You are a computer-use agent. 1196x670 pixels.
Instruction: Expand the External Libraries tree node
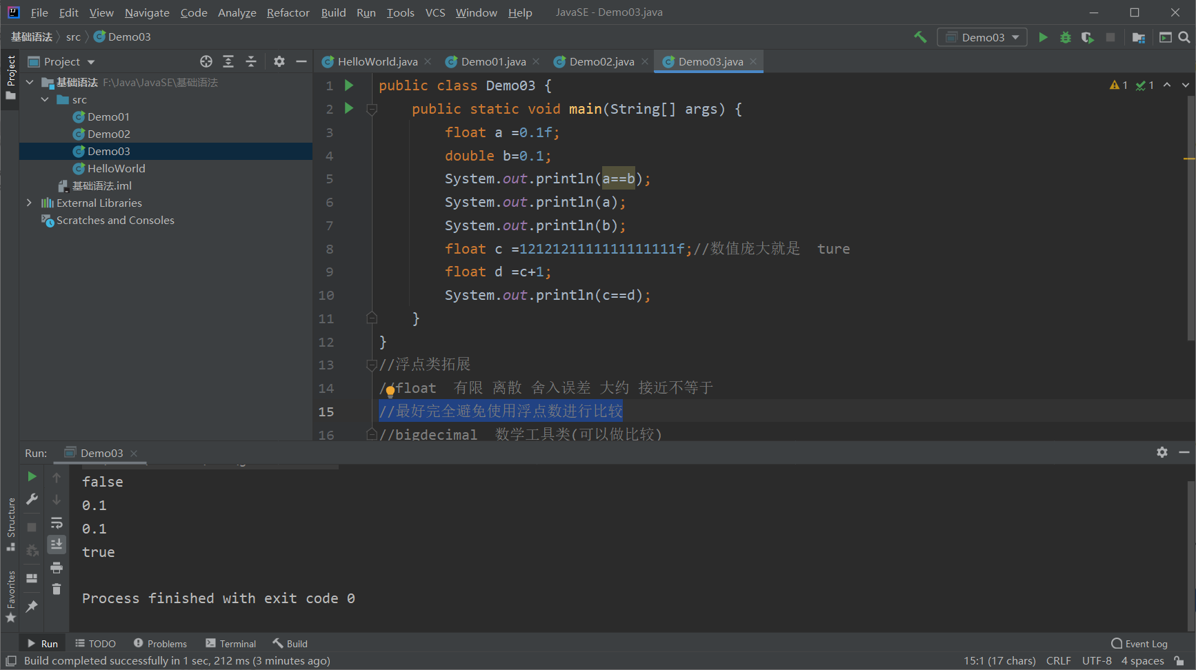pyautogui.click(x=29, y=203)
